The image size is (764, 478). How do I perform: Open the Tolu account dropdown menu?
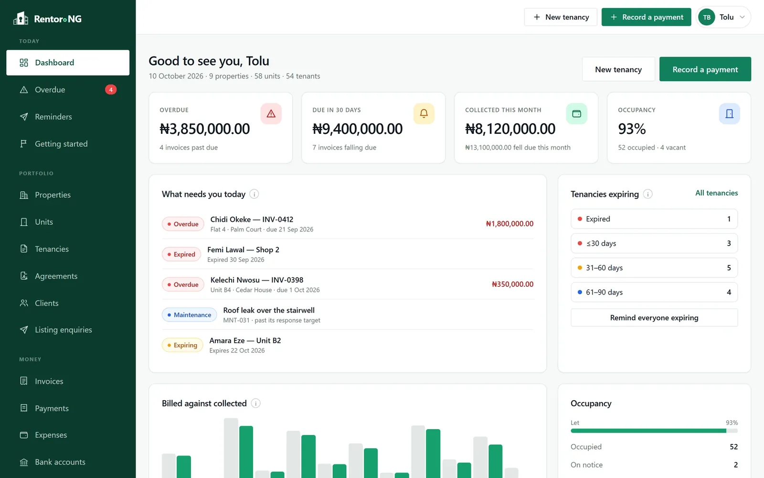tap(723, 17)
